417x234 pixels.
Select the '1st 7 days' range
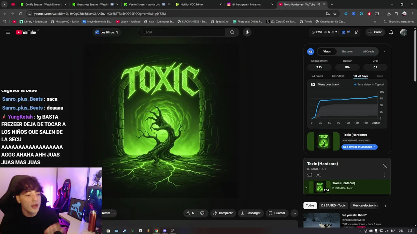click(x=338, y=76)
